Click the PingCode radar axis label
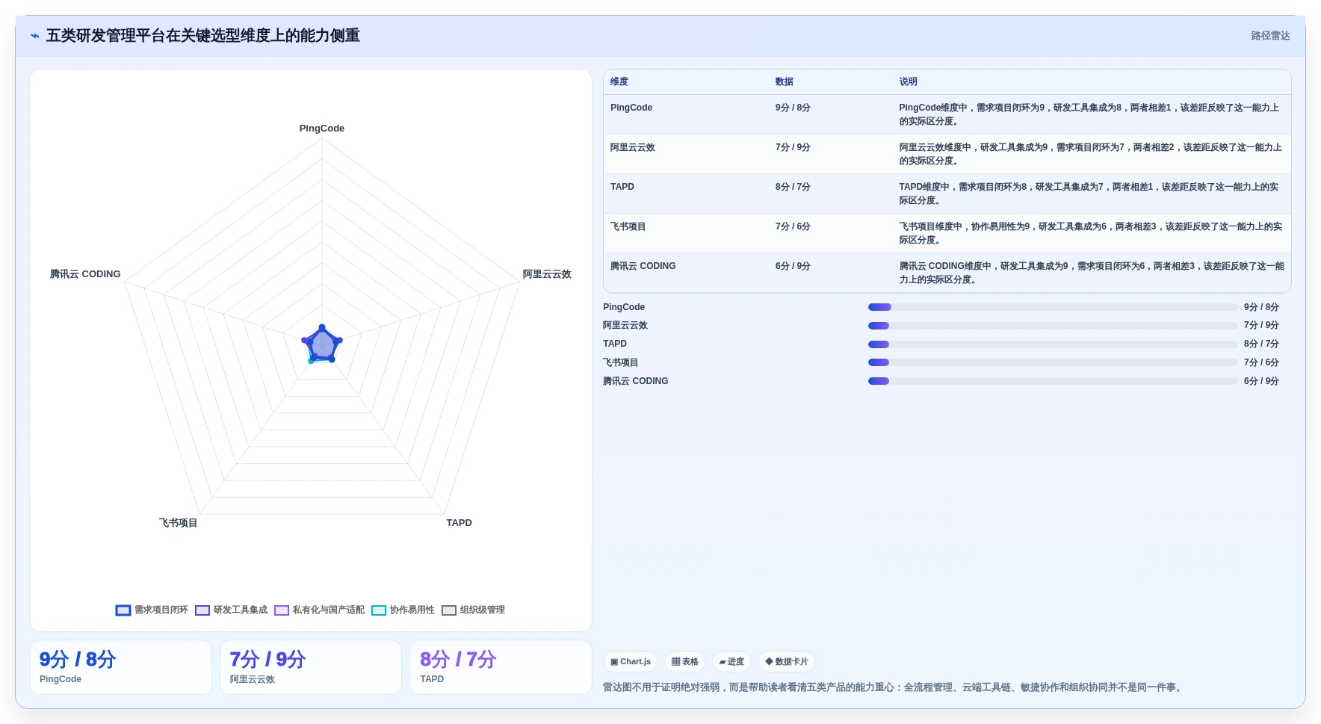Image resolution: width=1321 pixels, height=724 pixels. point(322,129)
